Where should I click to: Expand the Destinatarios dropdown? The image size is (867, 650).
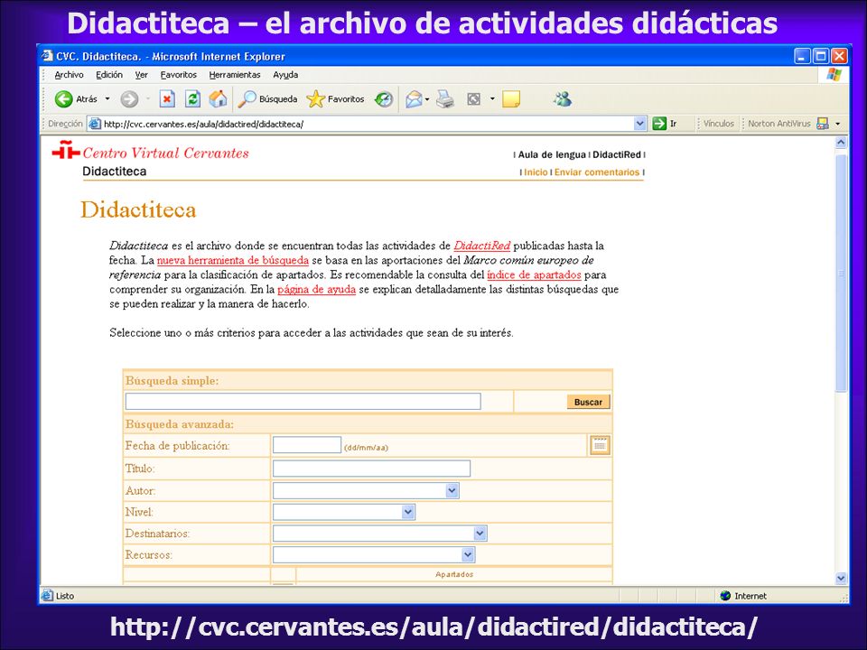click(480, 534)
